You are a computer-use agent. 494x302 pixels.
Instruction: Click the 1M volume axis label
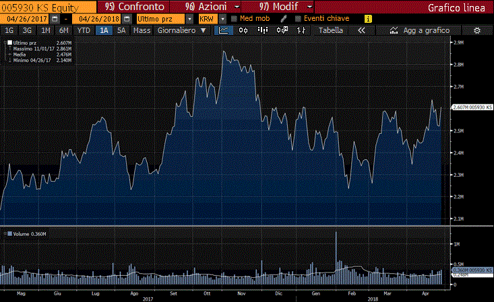pos(456,244)
